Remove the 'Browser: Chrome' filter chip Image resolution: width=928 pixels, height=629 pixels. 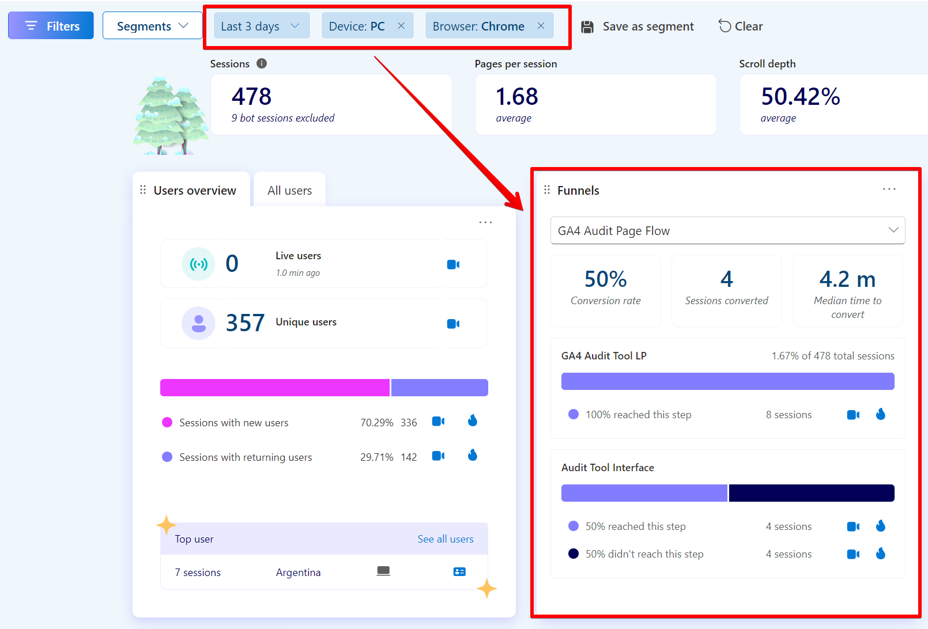tap(540, 25)
